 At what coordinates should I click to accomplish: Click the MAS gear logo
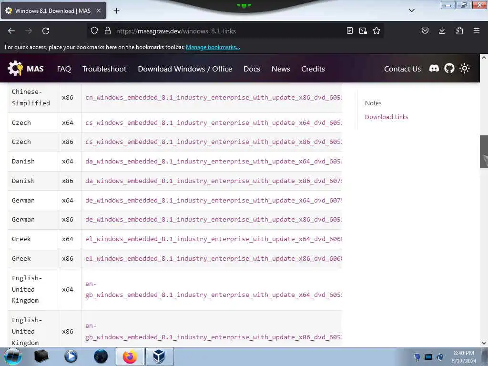[15, 68]
